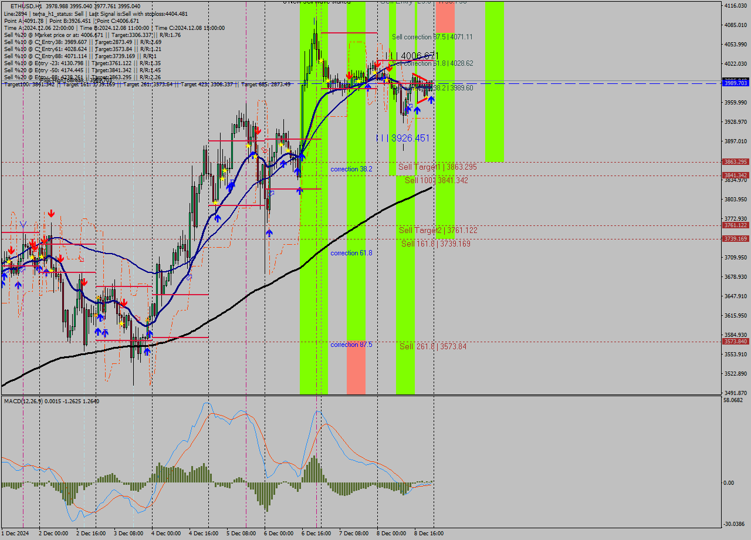Click the 8 Dec 16:00 time axis label
This screenshot has height=540, width=751.
point(429,534)
